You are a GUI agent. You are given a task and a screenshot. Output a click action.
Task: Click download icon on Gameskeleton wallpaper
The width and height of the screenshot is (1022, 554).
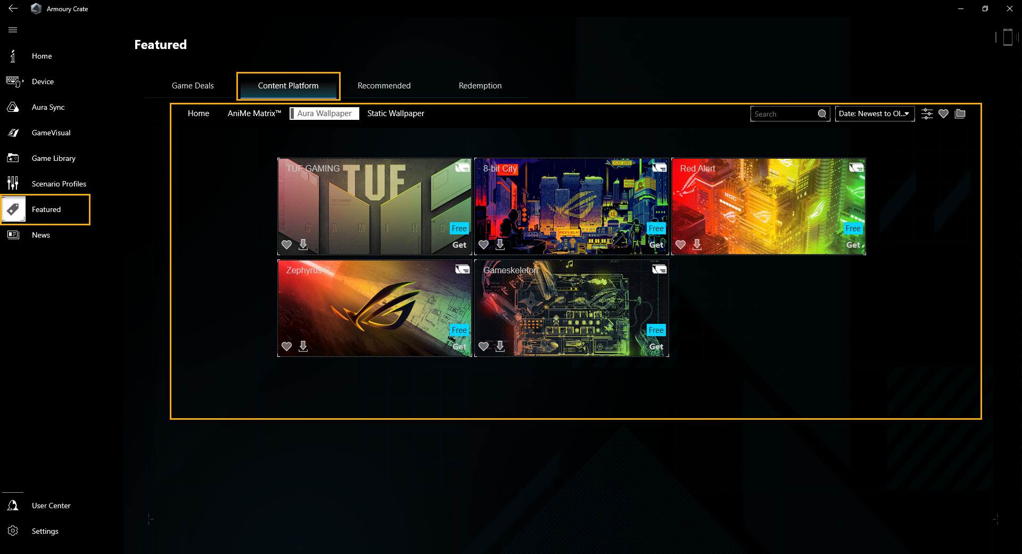(x=500, y=346)
